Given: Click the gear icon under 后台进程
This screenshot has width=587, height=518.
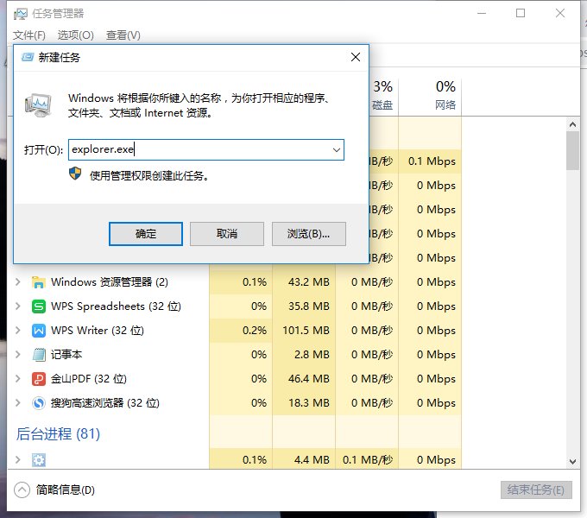Looking at the screenshot, I should coord(39,460).
